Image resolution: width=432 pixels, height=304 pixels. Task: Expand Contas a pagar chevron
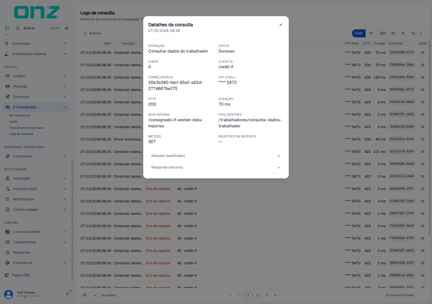(64, 209)
